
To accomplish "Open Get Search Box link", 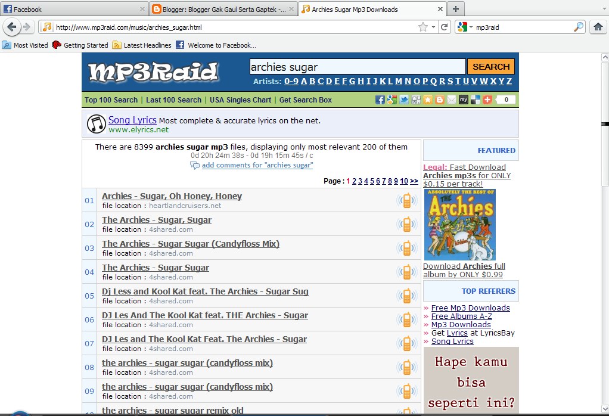I will [306, 100].
